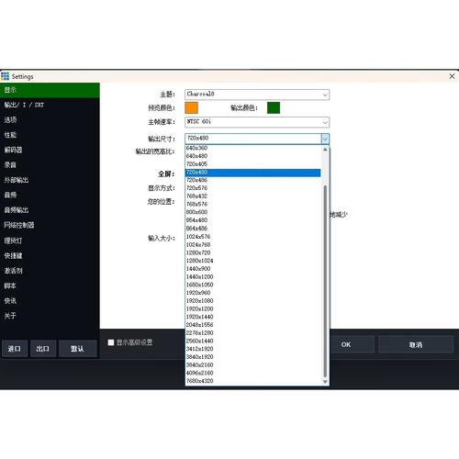Go to the 选项 settings page

point(50,120)
